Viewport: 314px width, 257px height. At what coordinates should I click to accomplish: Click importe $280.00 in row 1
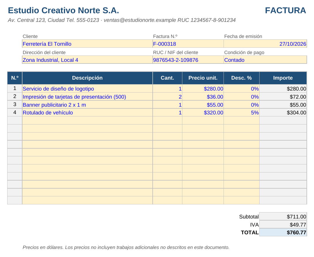pos(283,89)
